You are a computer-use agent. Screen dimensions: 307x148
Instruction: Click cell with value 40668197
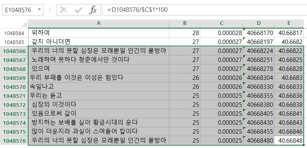(259, 42)
